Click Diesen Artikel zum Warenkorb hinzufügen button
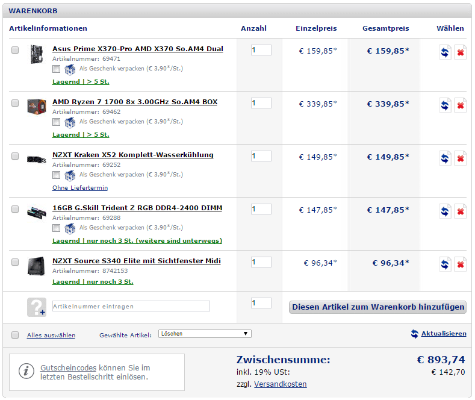 378,307
